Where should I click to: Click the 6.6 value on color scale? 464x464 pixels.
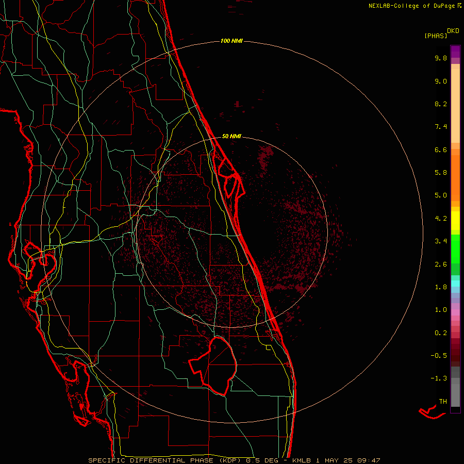tap(441, 150)
